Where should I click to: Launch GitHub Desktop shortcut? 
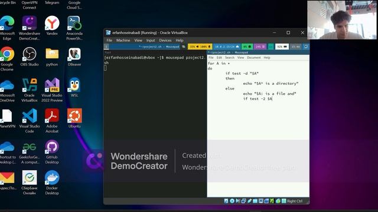[52, 152]
